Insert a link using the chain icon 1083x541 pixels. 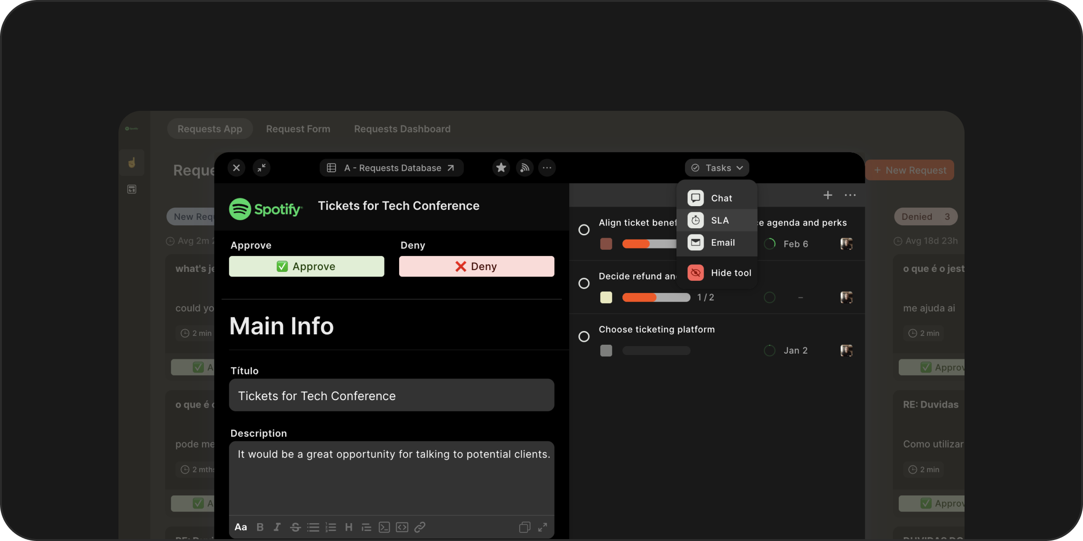click(420, 527)
